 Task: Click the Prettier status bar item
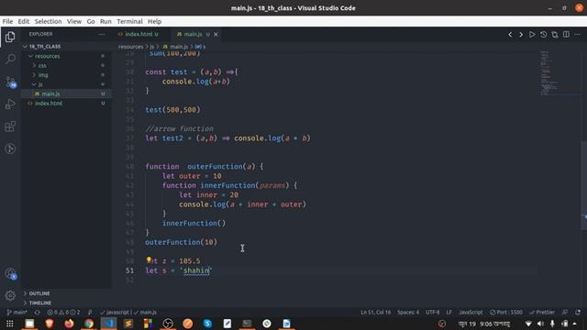click(542, 312)
